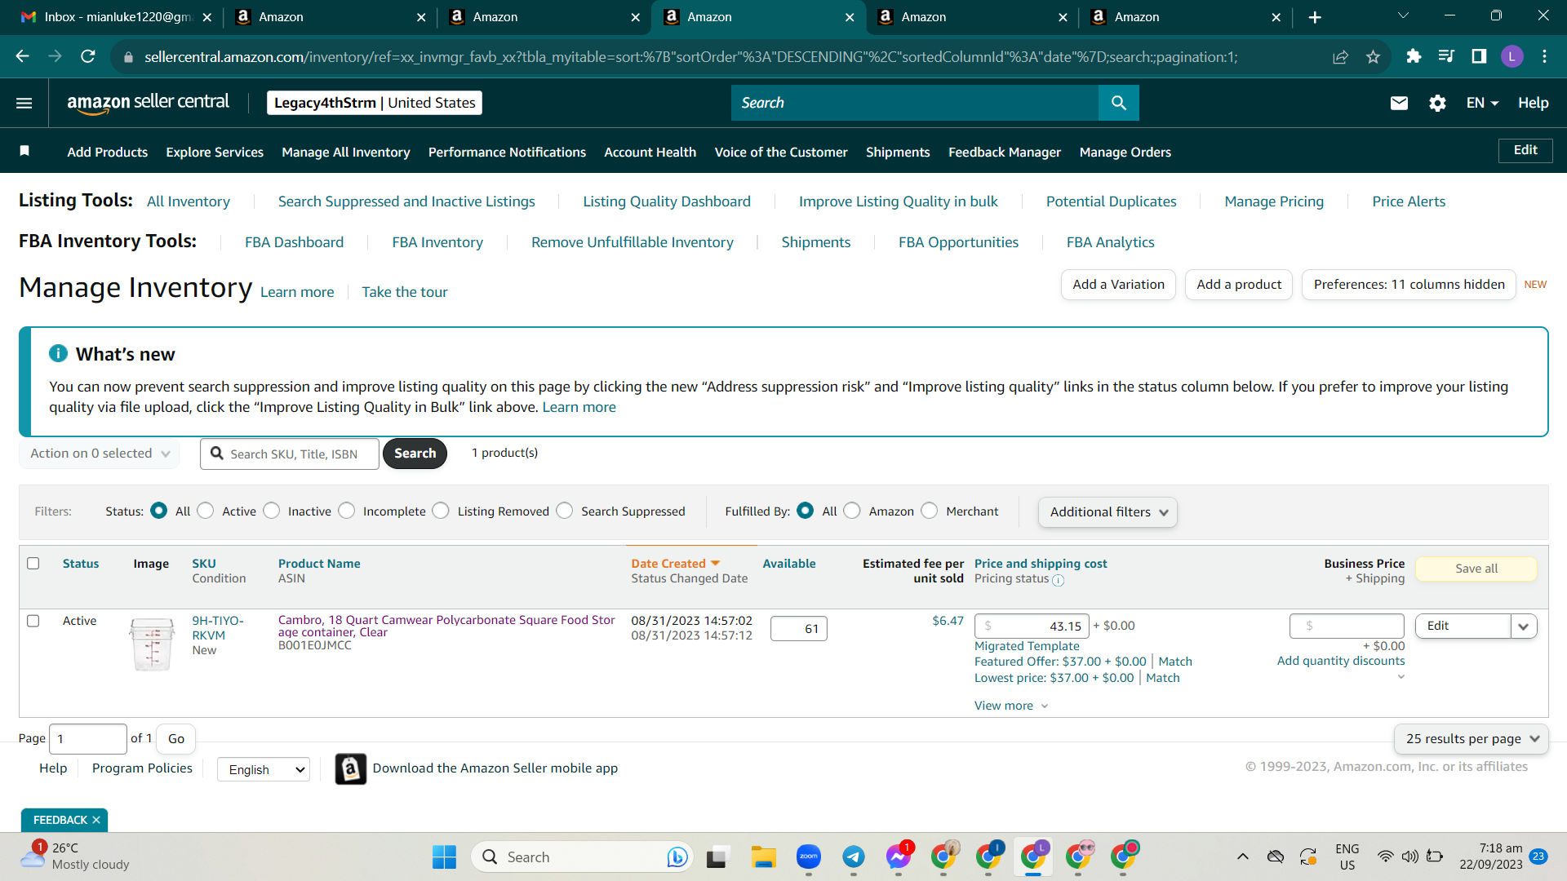
Task: Click the price field showing 43.15
Action: pyautogui.click(x=1032, y=626)
